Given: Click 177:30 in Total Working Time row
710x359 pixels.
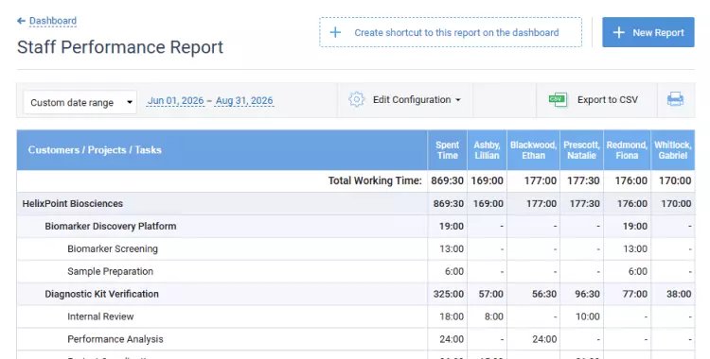Looking at the screenshot, I should pos(584,180).
